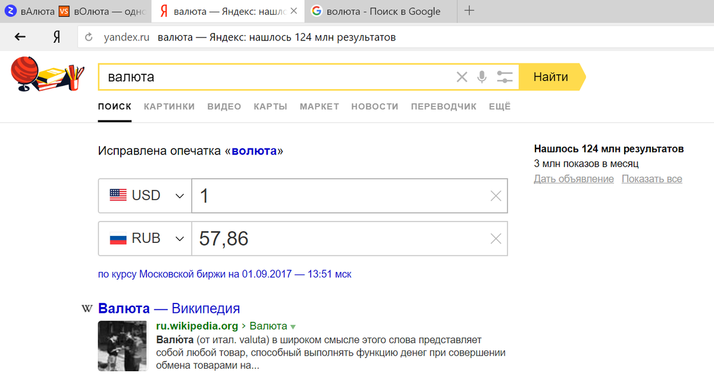Click the text 3 млн показов в месяц

click(x=586, y=164)
